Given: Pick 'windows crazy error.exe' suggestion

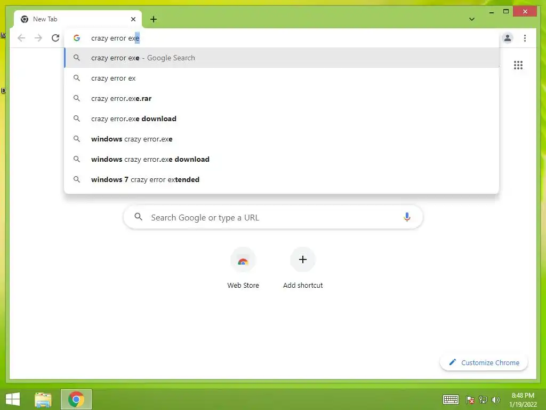Looking at the screenshot, I should pyautogui.click(x=282, y=139).
